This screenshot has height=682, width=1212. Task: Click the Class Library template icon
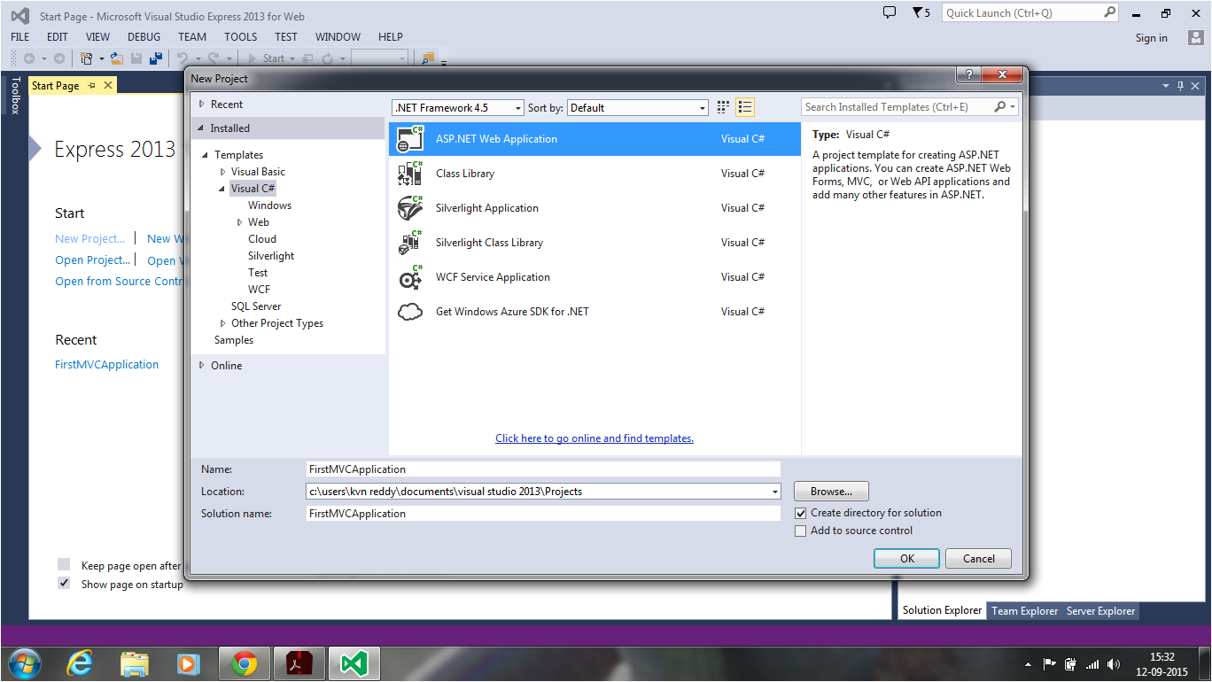tap(410, 173)
